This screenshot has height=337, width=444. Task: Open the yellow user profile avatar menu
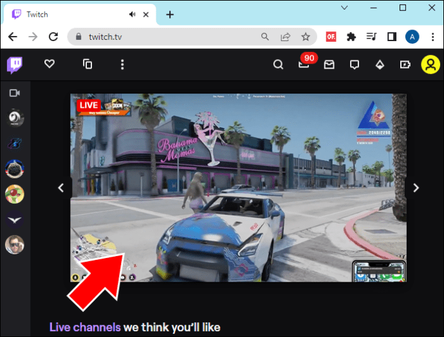(430, 64)
